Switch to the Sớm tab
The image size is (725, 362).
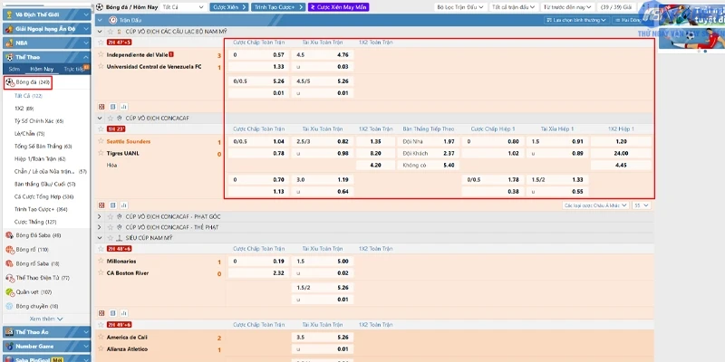point(14,69)
